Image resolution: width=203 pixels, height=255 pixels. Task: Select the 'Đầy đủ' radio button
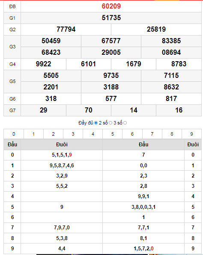(x=96, y=123)
